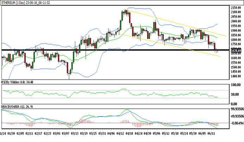244x142 pixels.
Task: Click the 1500.00 price axis label
Action: click(x=236, y=67)
